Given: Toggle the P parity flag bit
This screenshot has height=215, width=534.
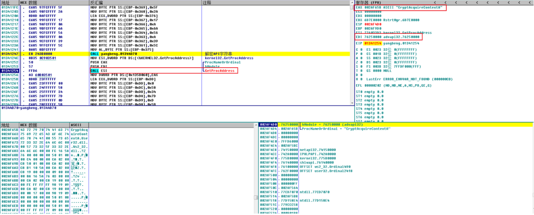Looking at the screenshot, I should (x=362, y=53).
